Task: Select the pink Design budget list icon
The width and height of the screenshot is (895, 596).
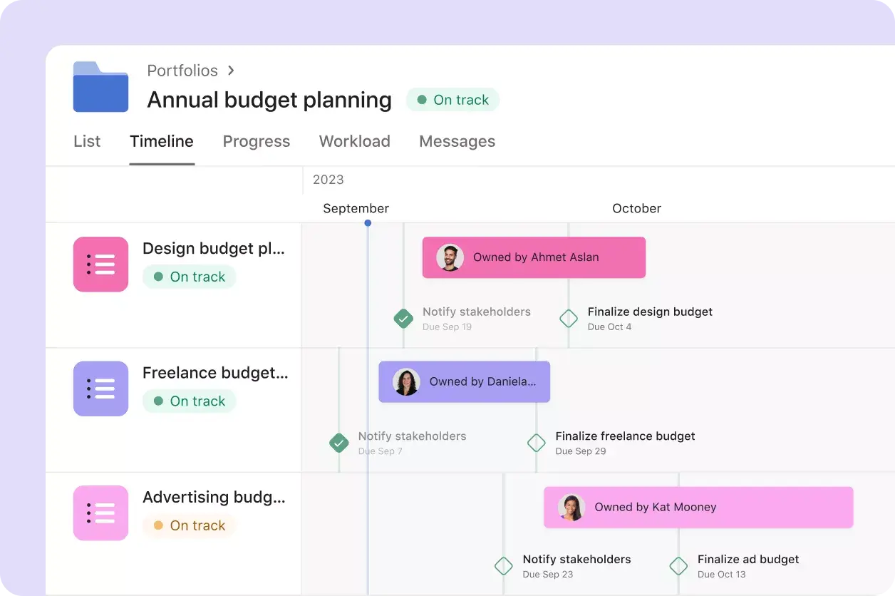Action: 100,264
